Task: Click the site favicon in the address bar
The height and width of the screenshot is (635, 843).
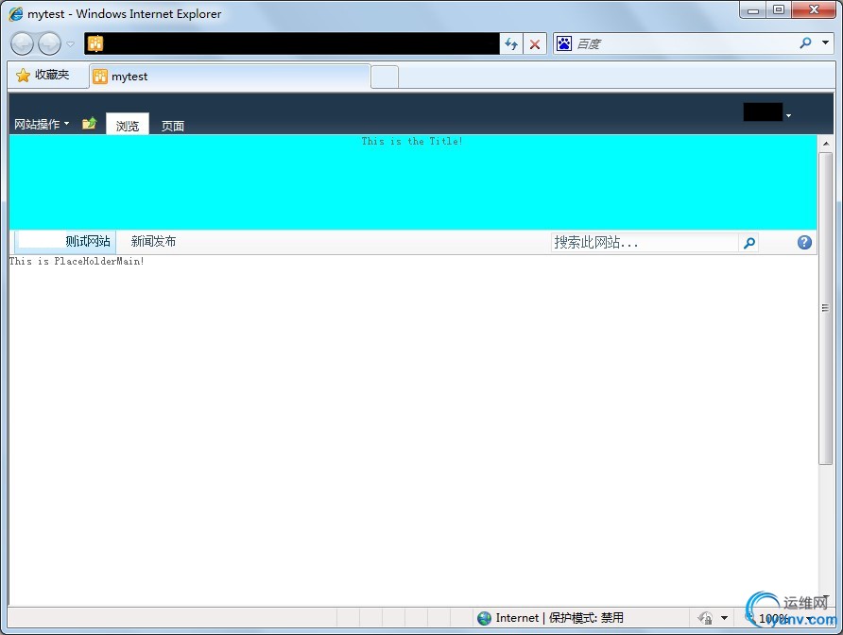Action: pos(95,43)
